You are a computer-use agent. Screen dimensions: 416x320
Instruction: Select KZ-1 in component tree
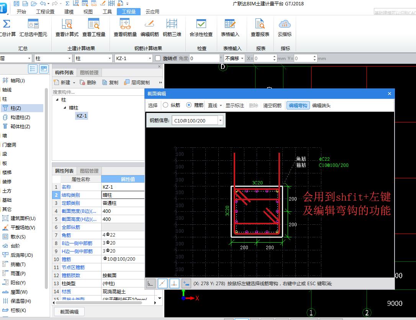point(82,116)
